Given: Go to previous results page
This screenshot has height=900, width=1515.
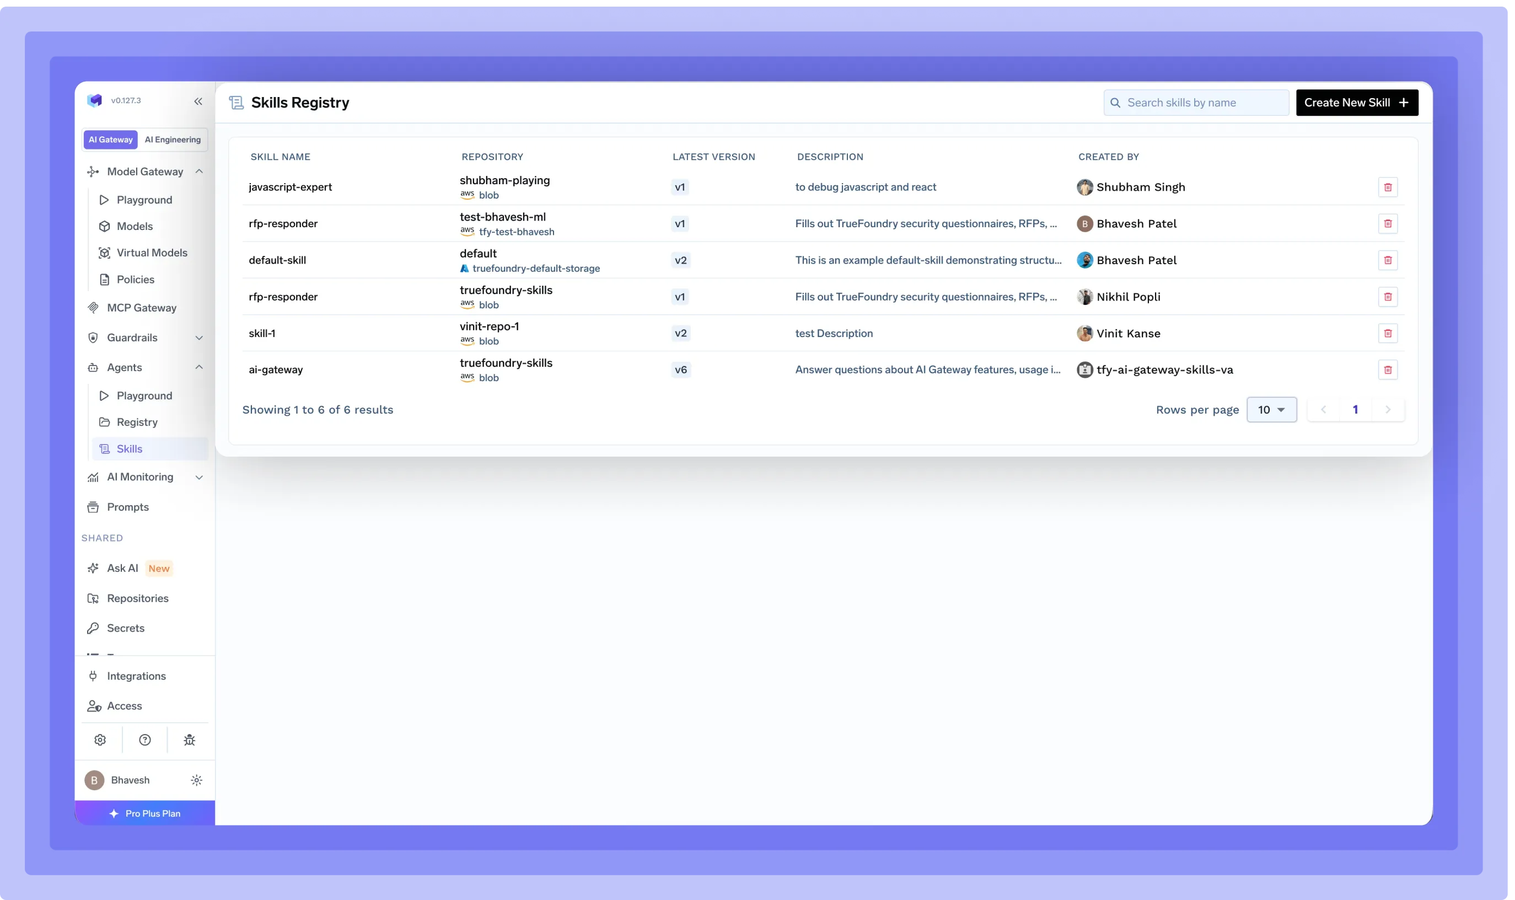Looking at the screenshot, I should point(1324,410).
